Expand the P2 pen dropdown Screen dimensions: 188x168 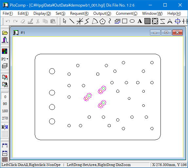[5, 59]
